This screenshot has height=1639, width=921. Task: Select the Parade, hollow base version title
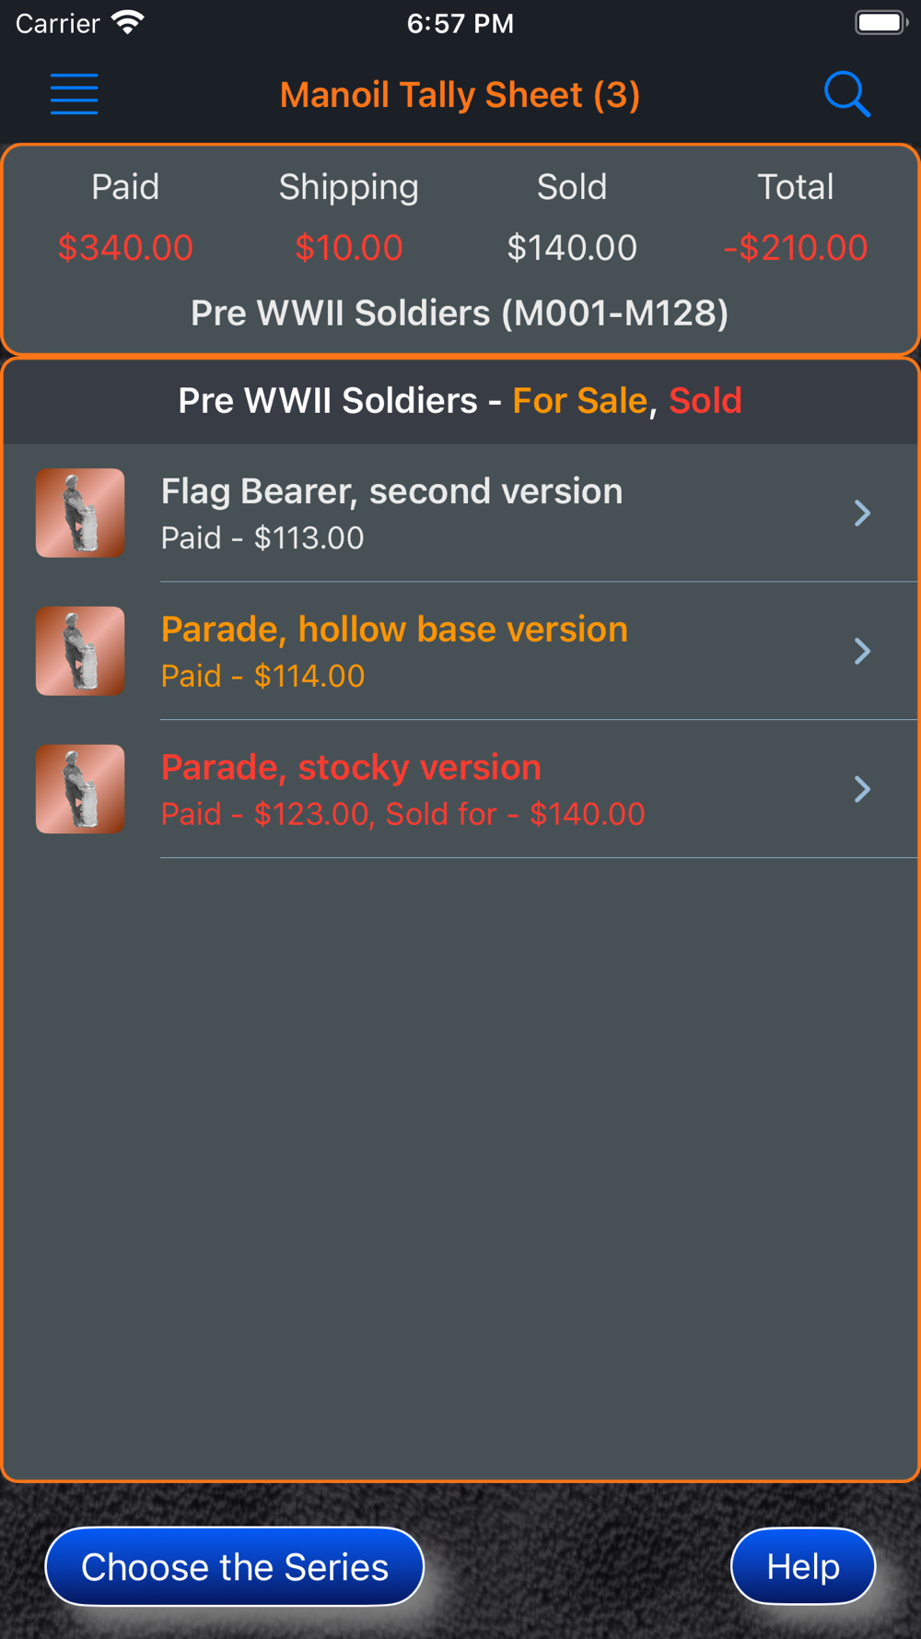394,630
